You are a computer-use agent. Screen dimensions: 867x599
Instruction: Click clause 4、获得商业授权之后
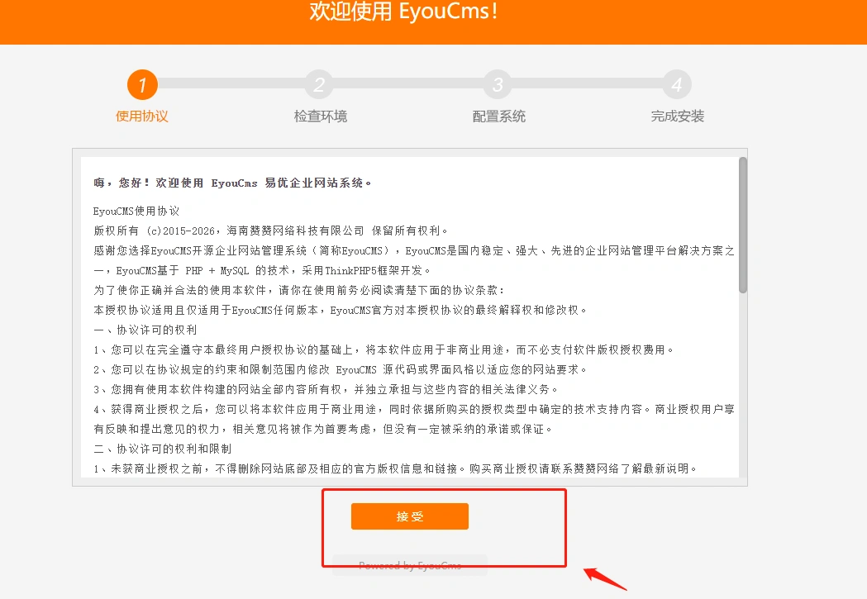click(x=413, y=419)
